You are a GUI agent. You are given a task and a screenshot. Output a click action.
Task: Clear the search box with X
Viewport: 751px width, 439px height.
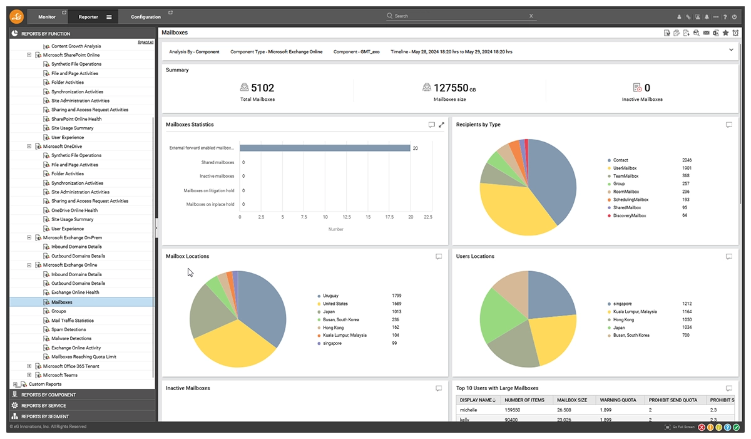click(531, 16)
